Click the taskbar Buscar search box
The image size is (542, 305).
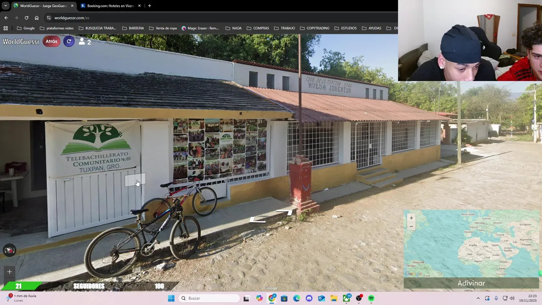coord(209,298)
